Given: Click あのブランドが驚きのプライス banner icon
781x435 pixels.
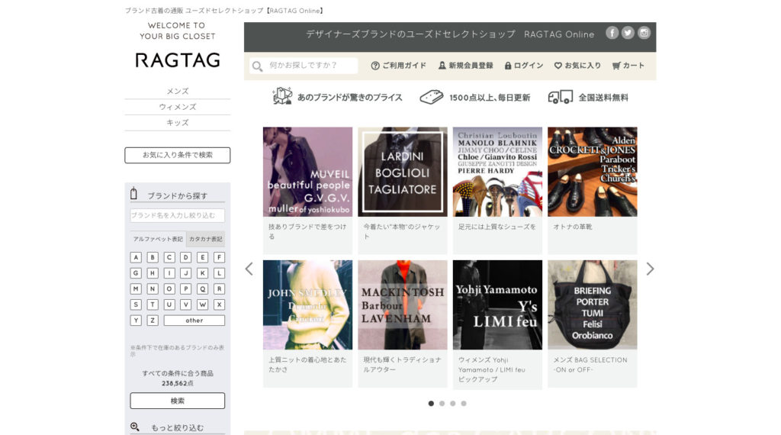Looking at the screenshot, I should [x=282, y=96].
